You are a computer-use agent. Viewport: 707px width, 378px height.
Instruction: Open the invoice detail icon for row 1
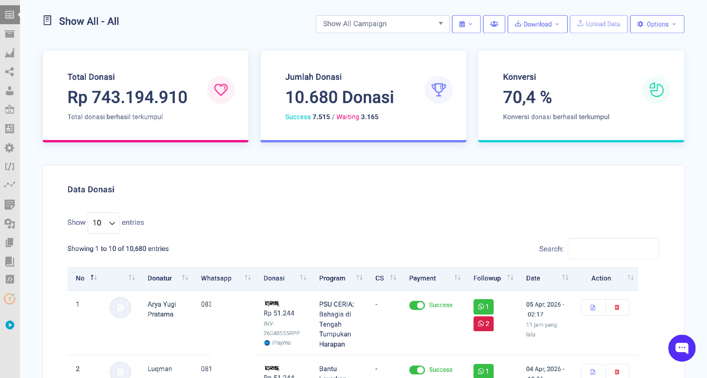click(593, 307)
